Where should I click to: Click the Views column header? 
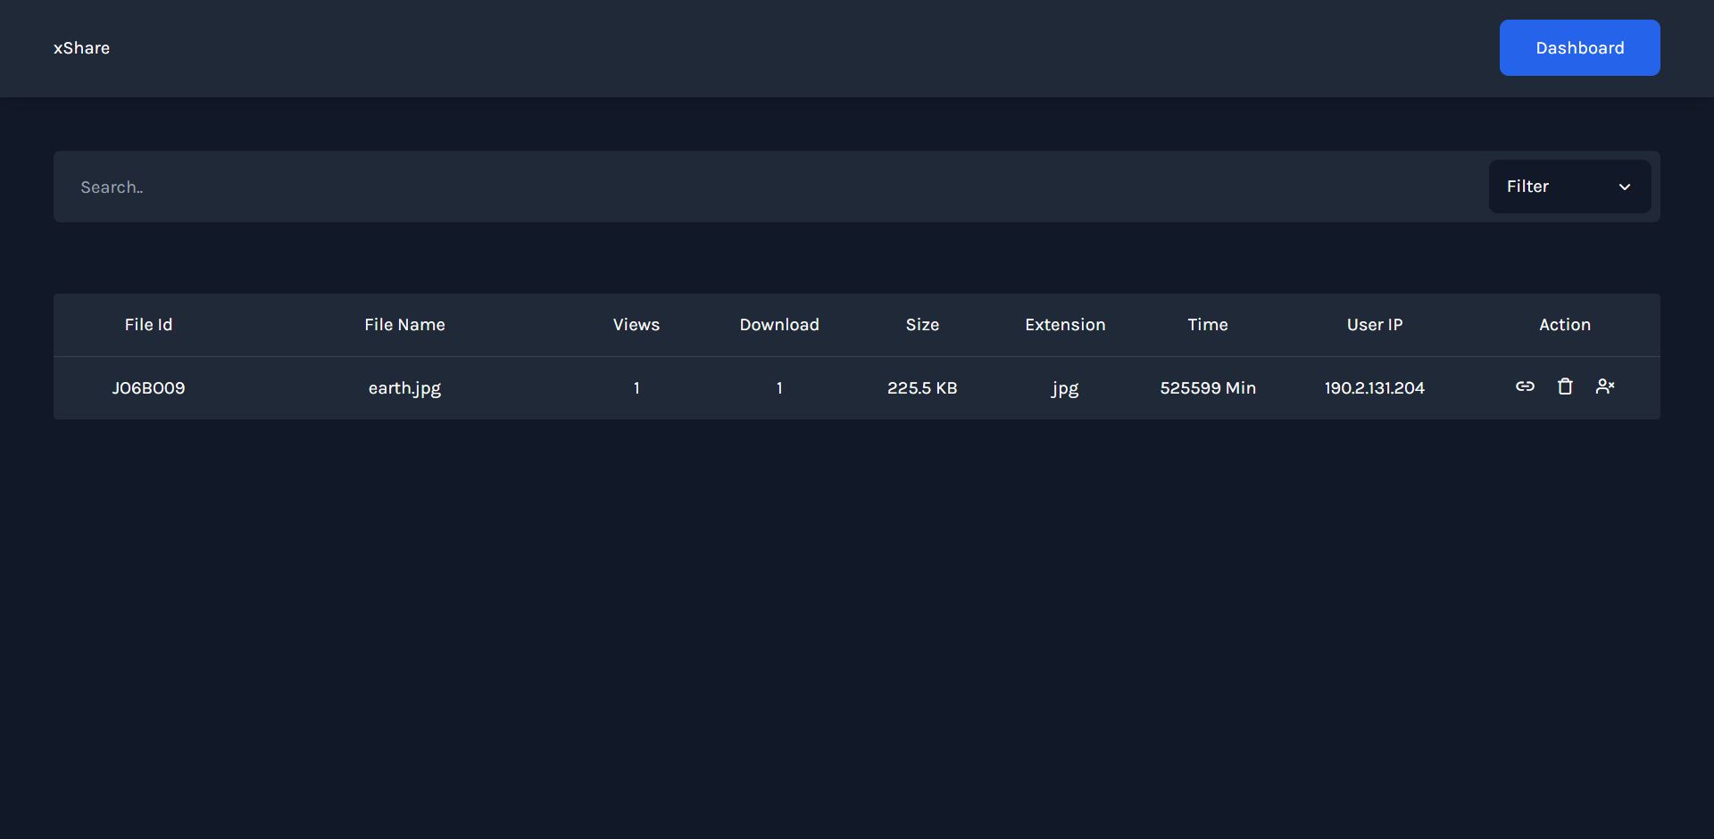point(637,325)
